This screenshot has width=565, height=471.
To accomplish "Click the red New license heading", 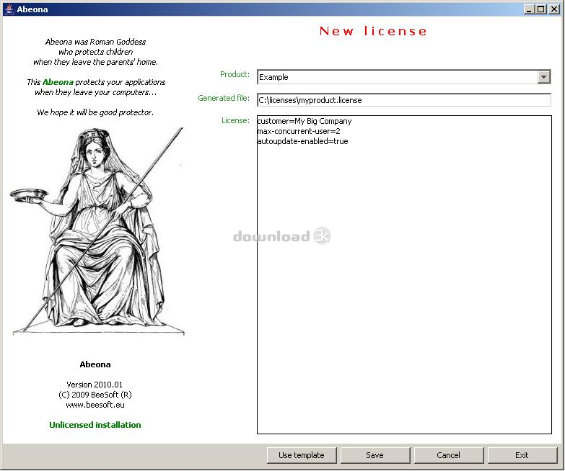I will [373, 31].
